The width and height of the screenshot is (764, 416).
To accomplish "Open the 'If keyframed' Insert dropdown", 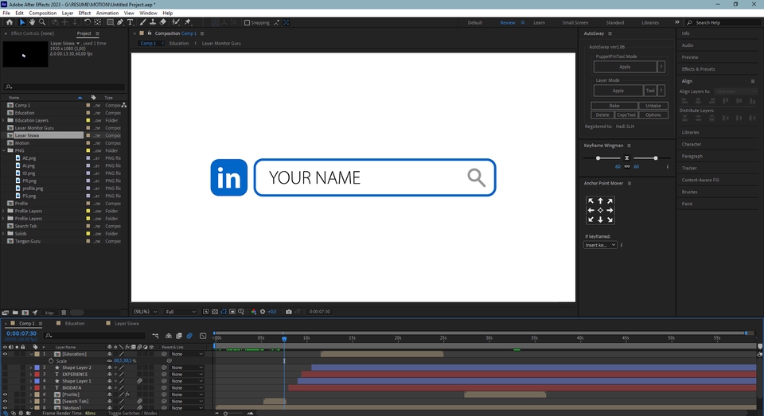I will point(600,245).
